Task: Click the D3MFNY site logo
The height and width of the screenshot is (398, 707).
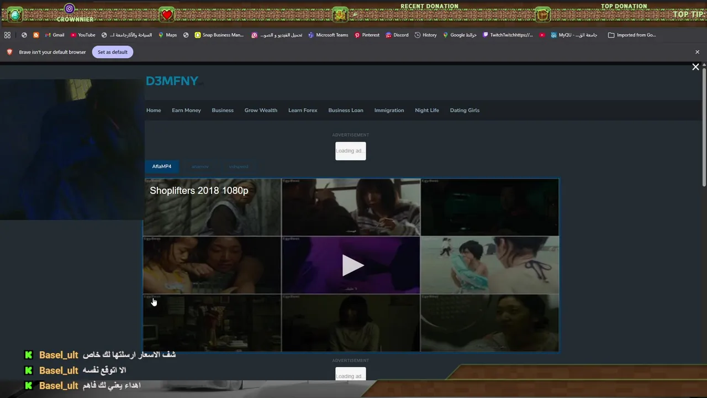Action: coord(172,81)
